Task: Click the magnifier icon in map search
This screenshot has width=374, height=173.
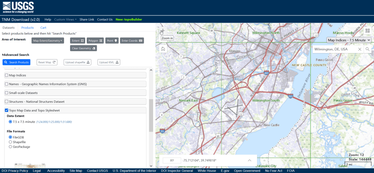Action: point(367,49)
